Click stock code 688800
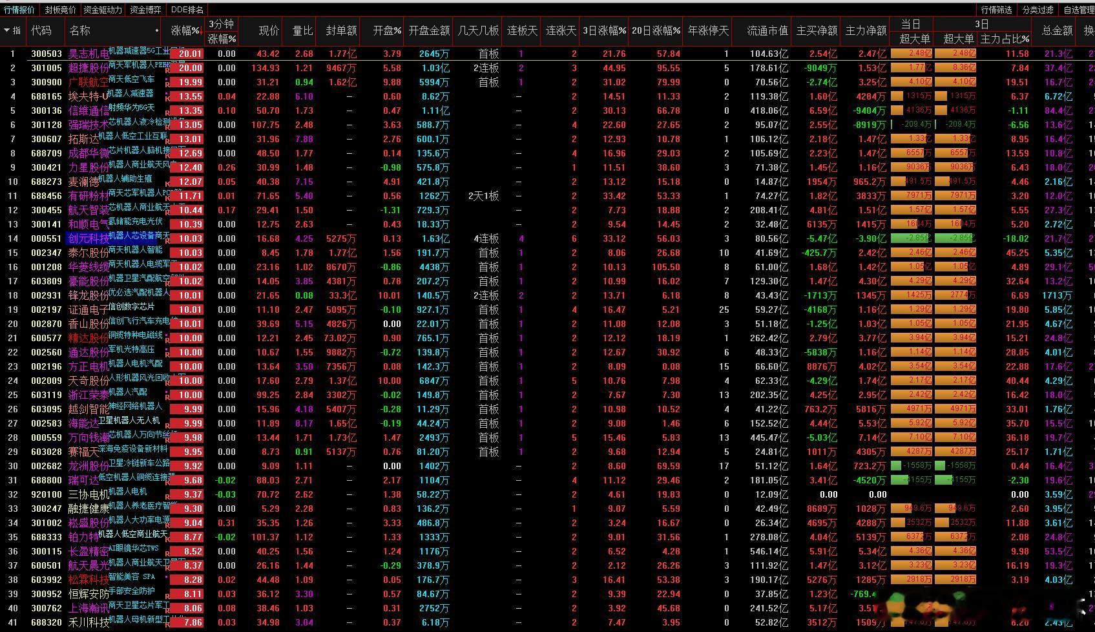This screenshot has height=632, width=1095. click(47, 480)
